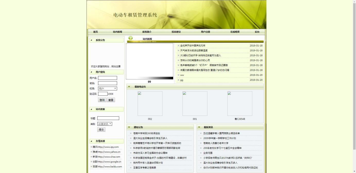Image resolution: width=356 pixels, height=173 pixels.
Task: Open the 类别 category dropdown showing 动漫资讯
Action: (x=105, y=124)
